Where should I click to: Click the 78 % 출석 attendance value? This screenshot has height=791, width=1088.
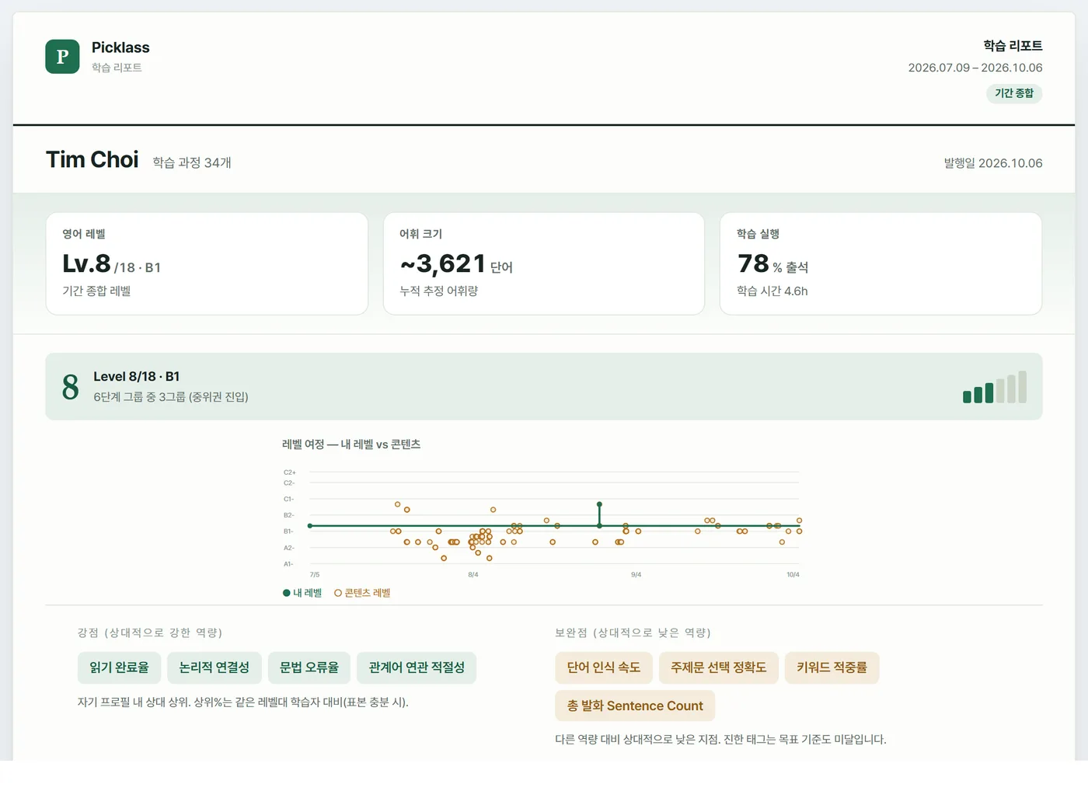coord(772,264)
